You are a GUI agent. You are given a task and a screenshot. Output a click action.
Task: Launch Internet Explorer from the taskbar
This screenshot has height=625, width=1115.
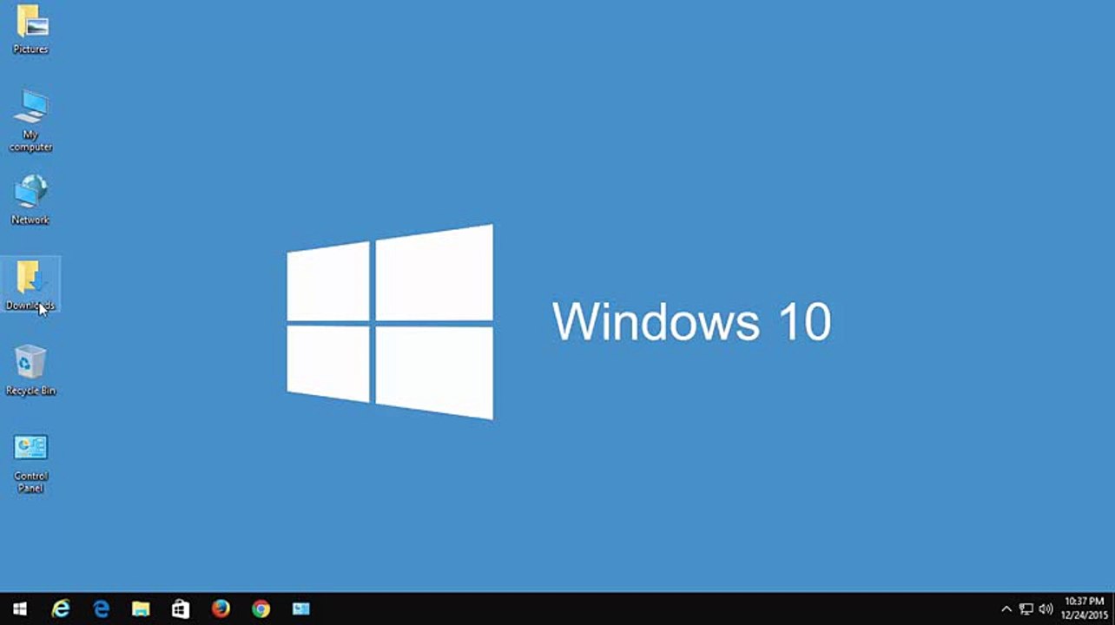click(61, 609)
